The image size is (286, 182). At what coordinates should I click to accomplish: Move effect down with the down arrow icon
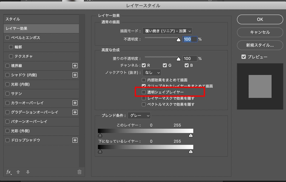28,172
